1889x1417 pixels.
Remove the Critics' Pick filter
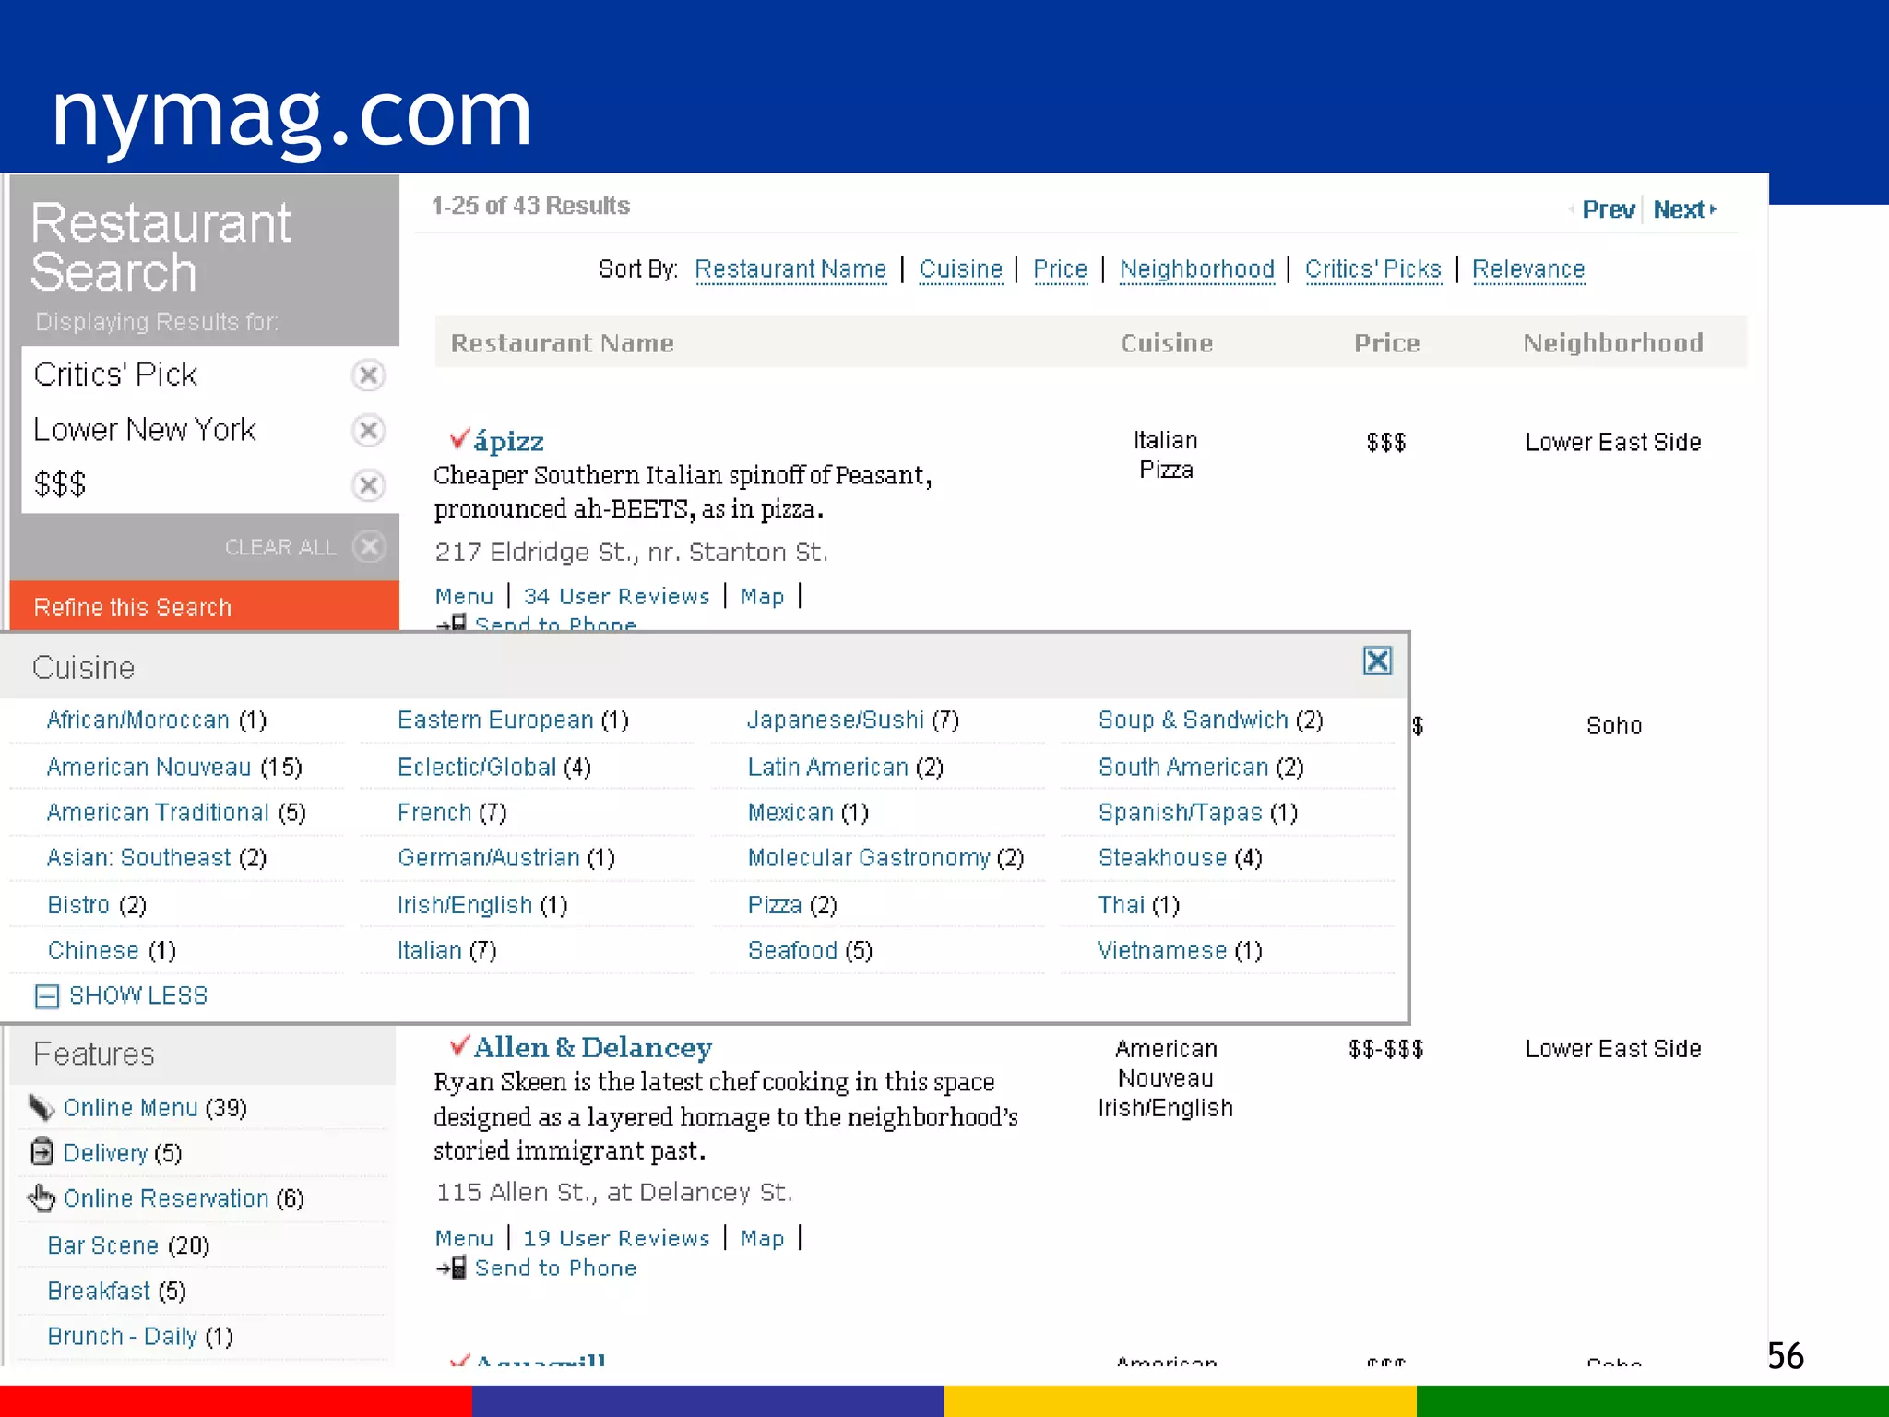tap(368, 375)
